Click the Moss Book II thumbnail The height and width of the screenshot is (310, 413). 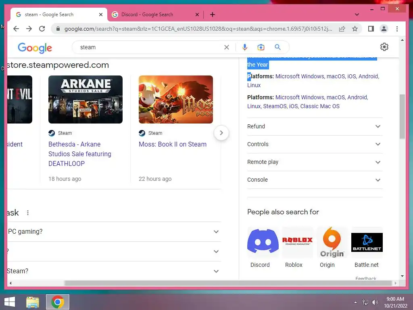click(x=176, y=99)
